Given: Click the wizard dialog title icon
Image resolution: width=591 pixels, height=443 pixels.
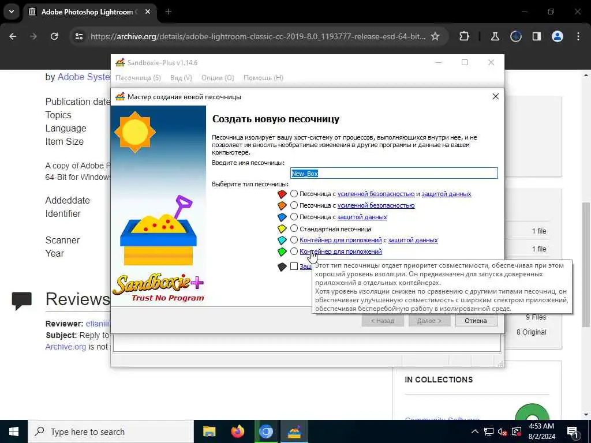Looking at the screenshot, I should tap(120, 97).
